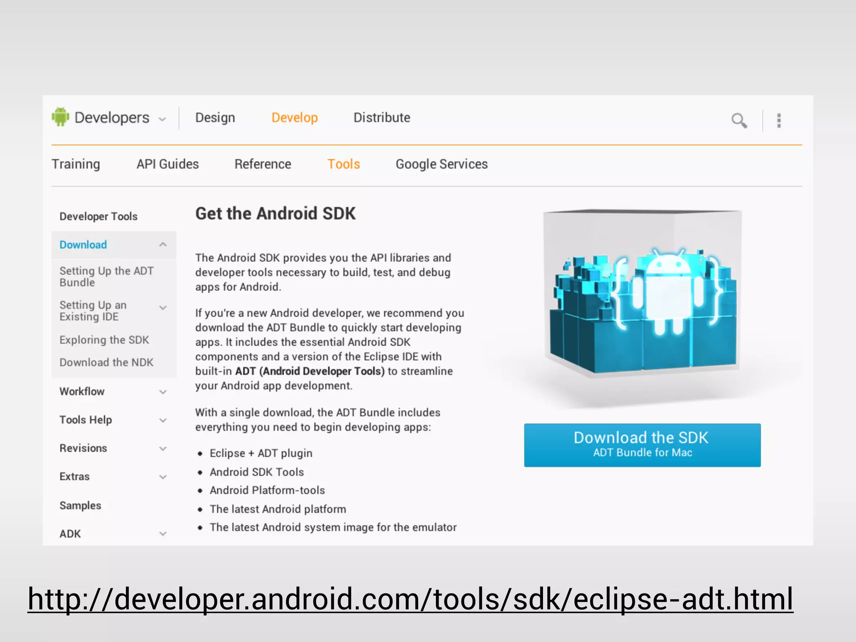Open the Google Services tab
The width and height of the screenshot is (856, 642).
click(x=442, y=164)
